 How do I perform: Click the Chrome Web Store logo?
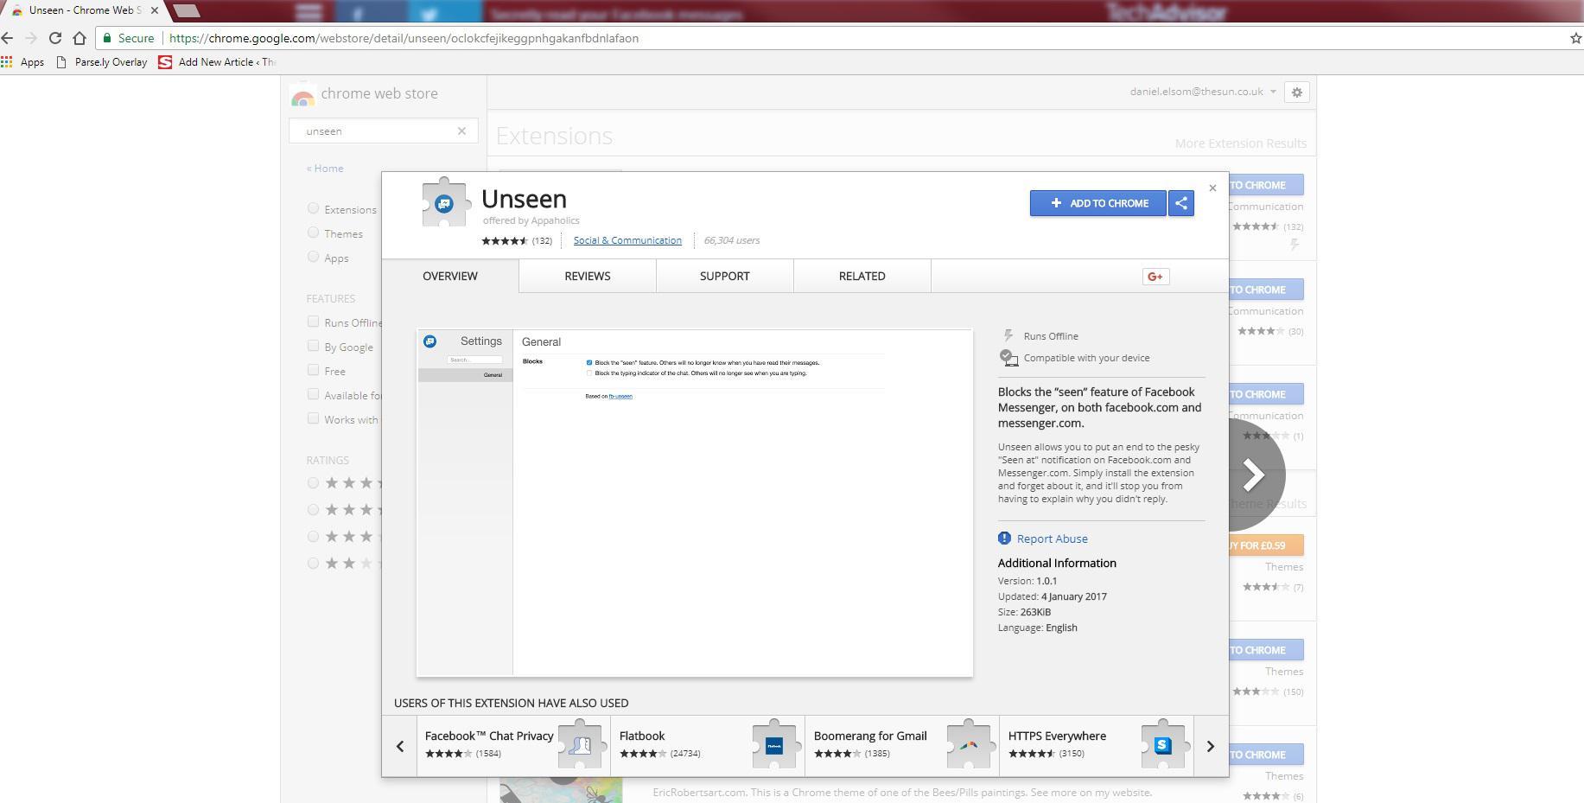[304, 93]
